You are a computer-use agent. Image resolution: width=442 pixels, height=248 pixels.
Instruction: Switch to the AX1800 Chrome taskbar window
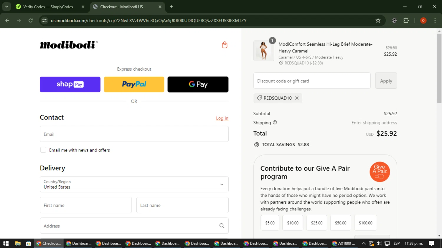coord(344,243)
